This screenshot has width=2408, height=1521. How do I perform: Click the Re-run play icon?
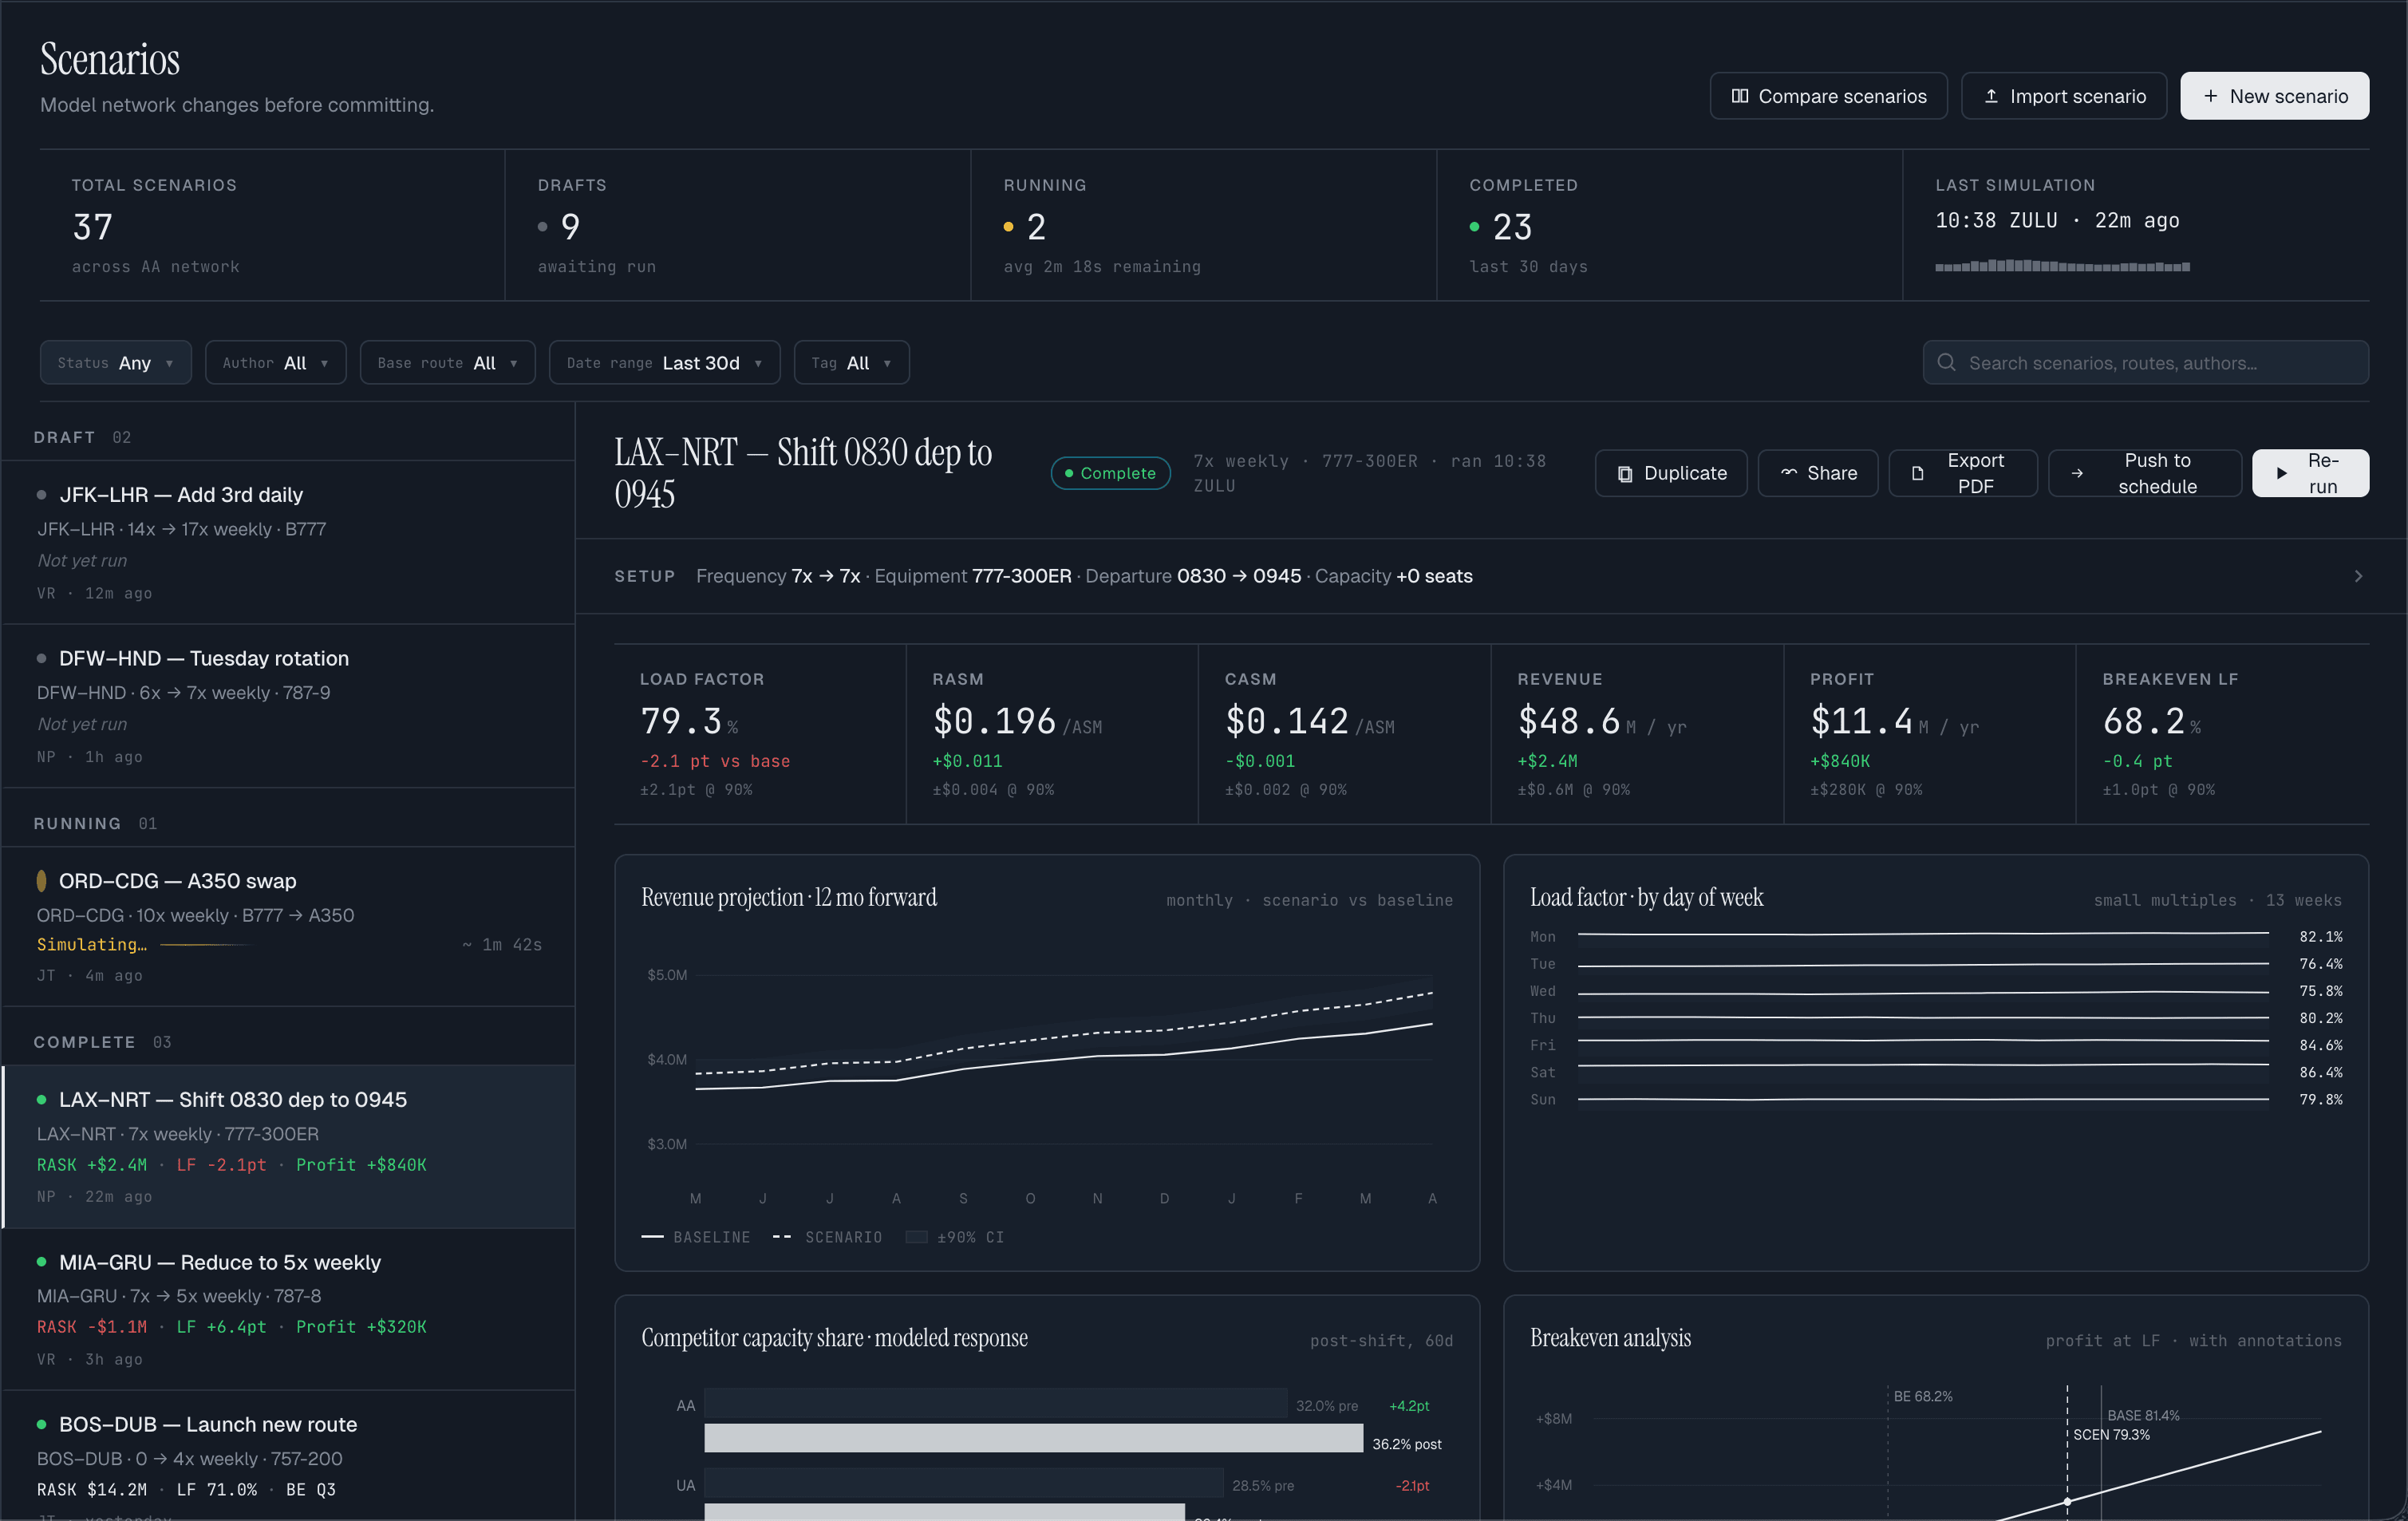[2281, 474]
